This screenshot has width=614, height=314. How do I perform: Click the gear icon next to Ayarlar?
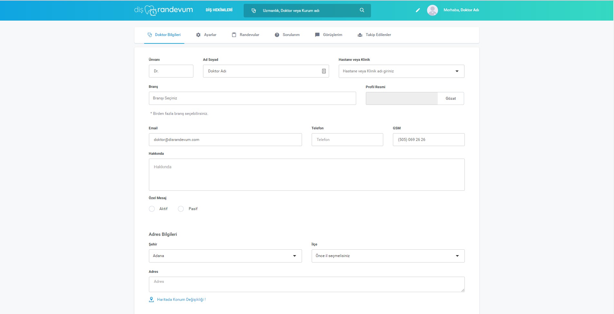coord(198,35)
